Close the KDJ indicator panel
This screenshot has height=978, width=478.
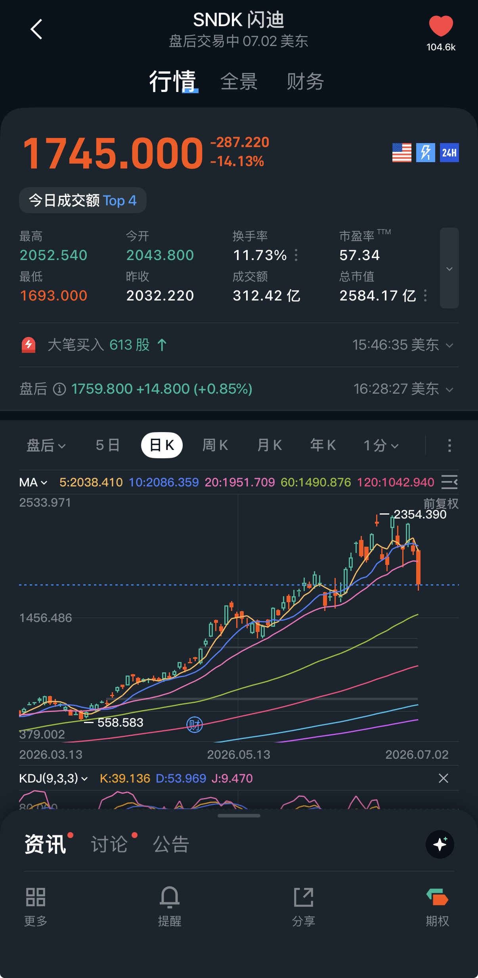(x=444, y=778)
